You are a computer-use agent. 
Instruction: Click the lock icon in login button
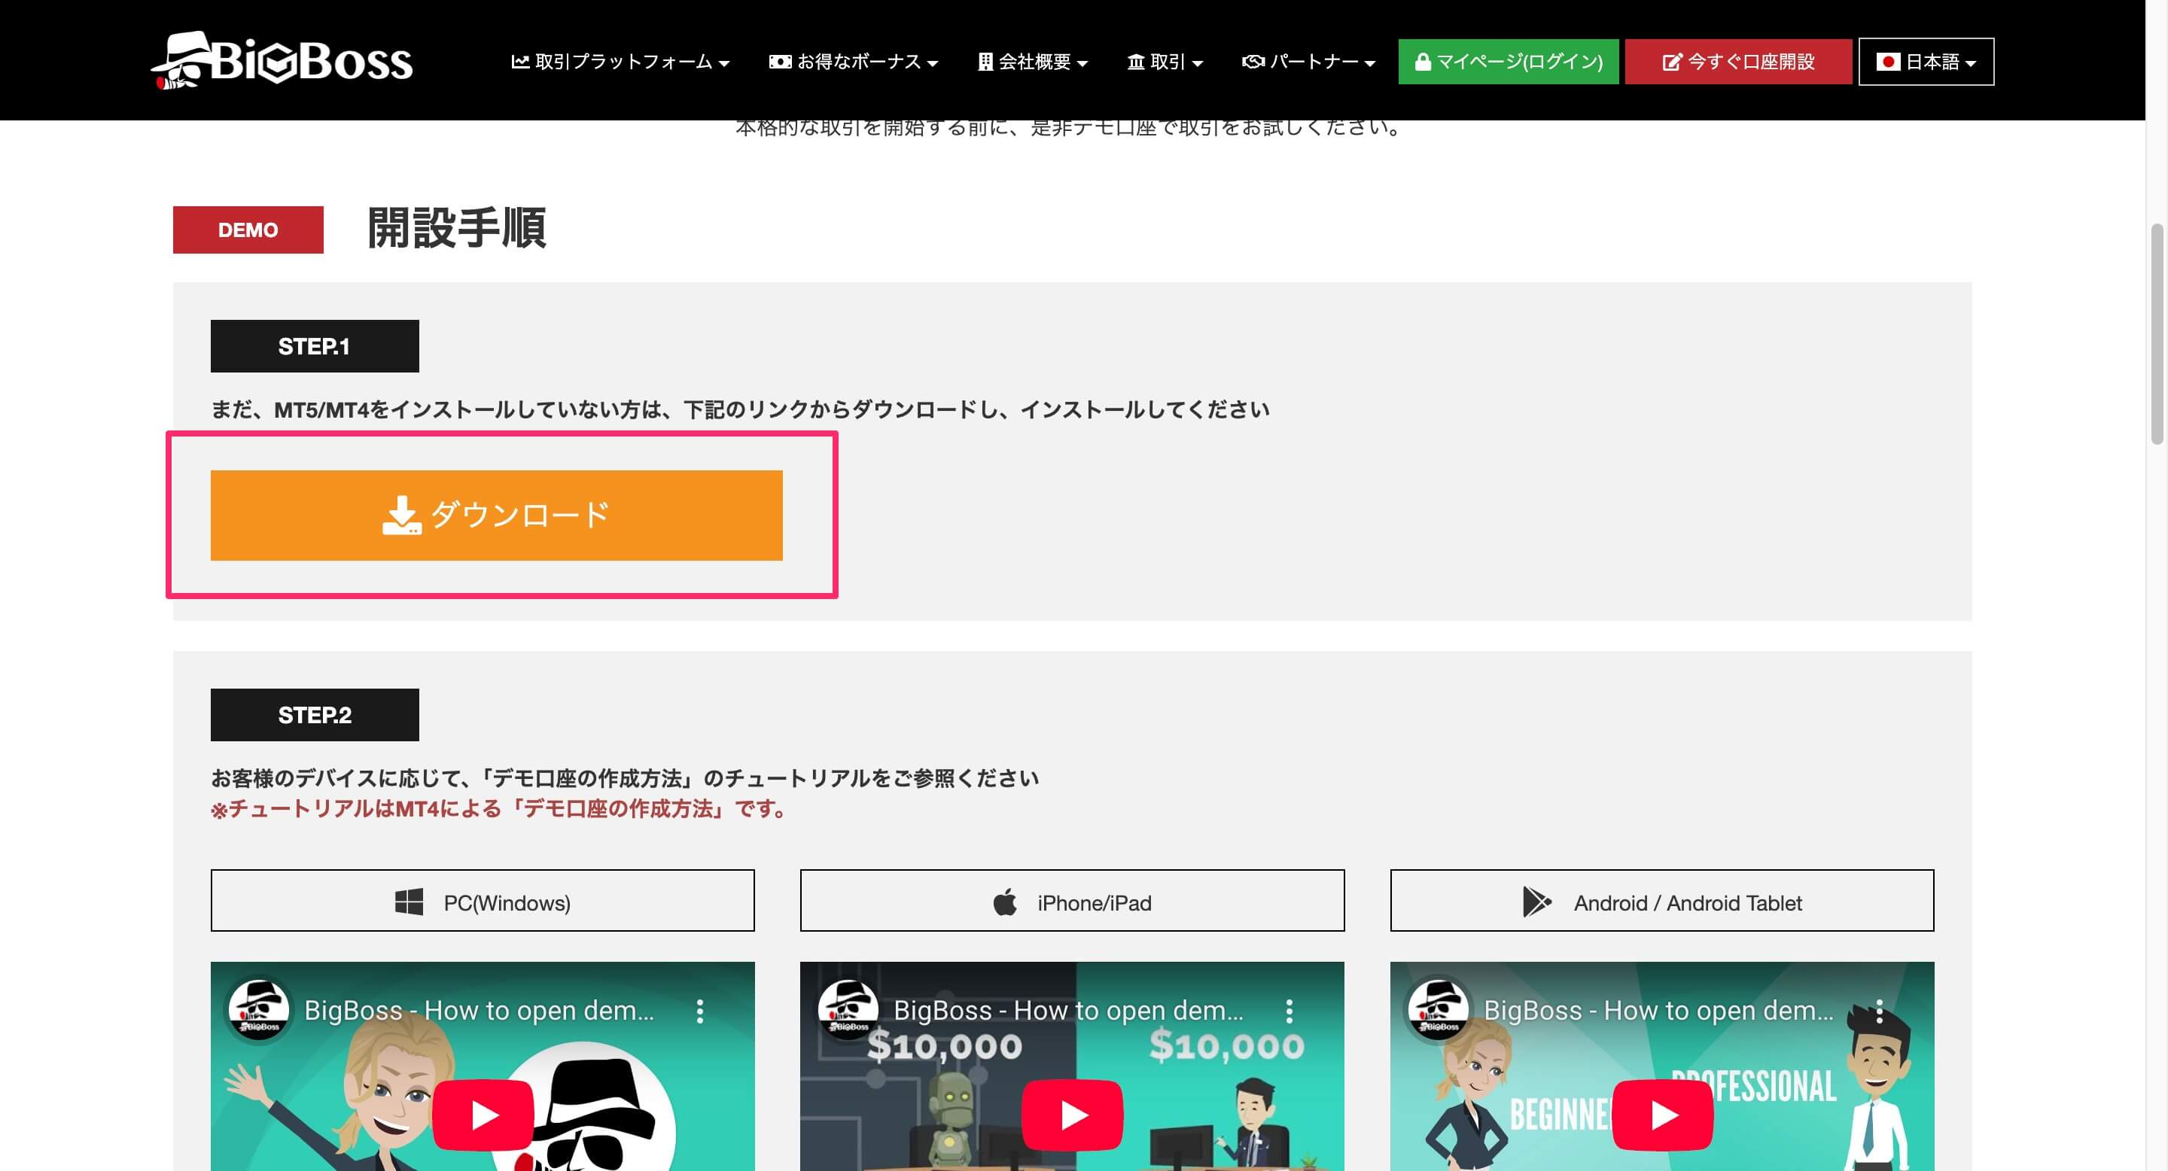(x=1422, y=62)
